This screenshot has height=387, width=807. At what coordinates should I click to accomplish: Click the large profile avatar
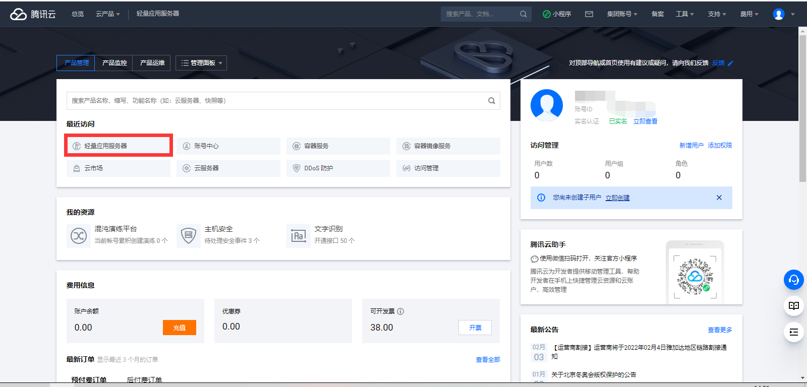[x=547, y=105]
